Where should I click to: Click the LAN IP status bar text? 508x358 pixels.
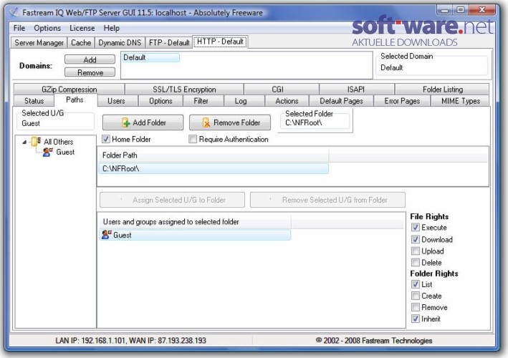click(130, 341)
